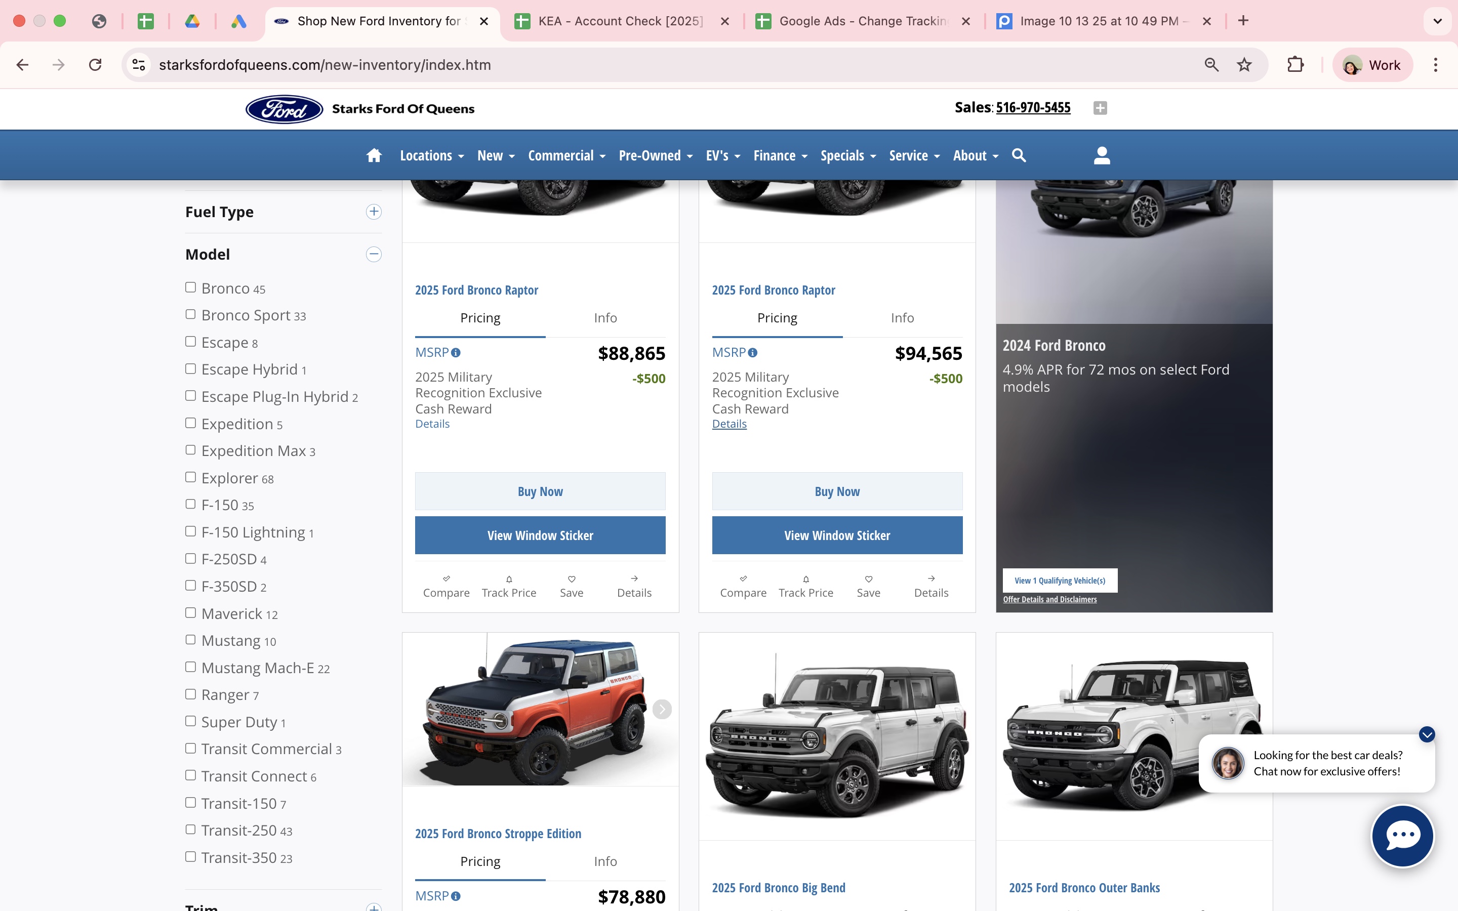Check the Bronco Sport model filter

pyautogui.click(x=191, y=314)
